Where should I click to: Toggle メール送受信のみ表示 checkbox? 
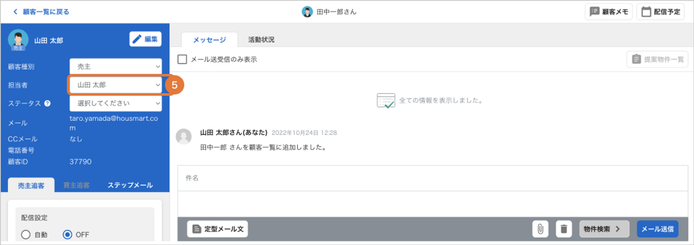(x=182, y=59)
